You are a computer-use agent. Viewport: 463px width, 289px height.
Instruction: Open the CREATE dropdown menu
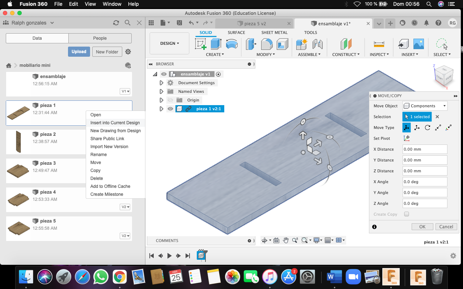pyautogui.click(x=215, y=55)
